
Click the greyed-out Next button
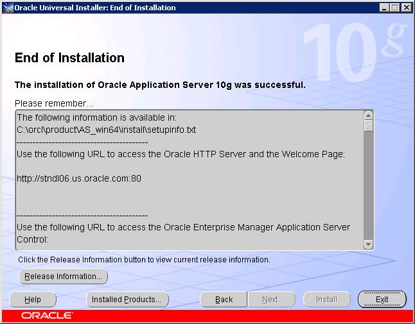click(271, 300)
